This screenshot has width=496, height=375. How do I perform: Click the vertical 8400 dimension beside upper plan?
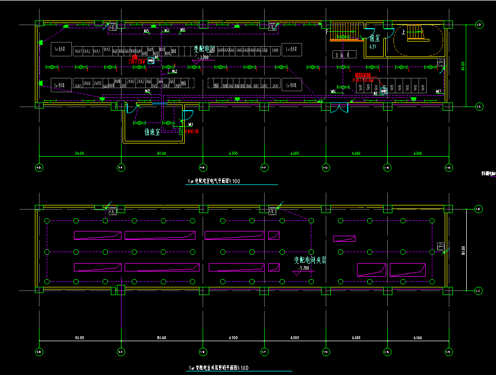(463, 66)
